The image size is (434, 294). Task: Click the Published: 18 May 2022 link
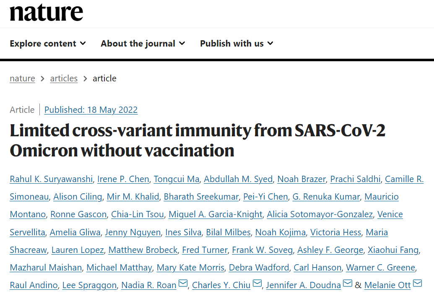pyautogui.click(x=91, y=110)
